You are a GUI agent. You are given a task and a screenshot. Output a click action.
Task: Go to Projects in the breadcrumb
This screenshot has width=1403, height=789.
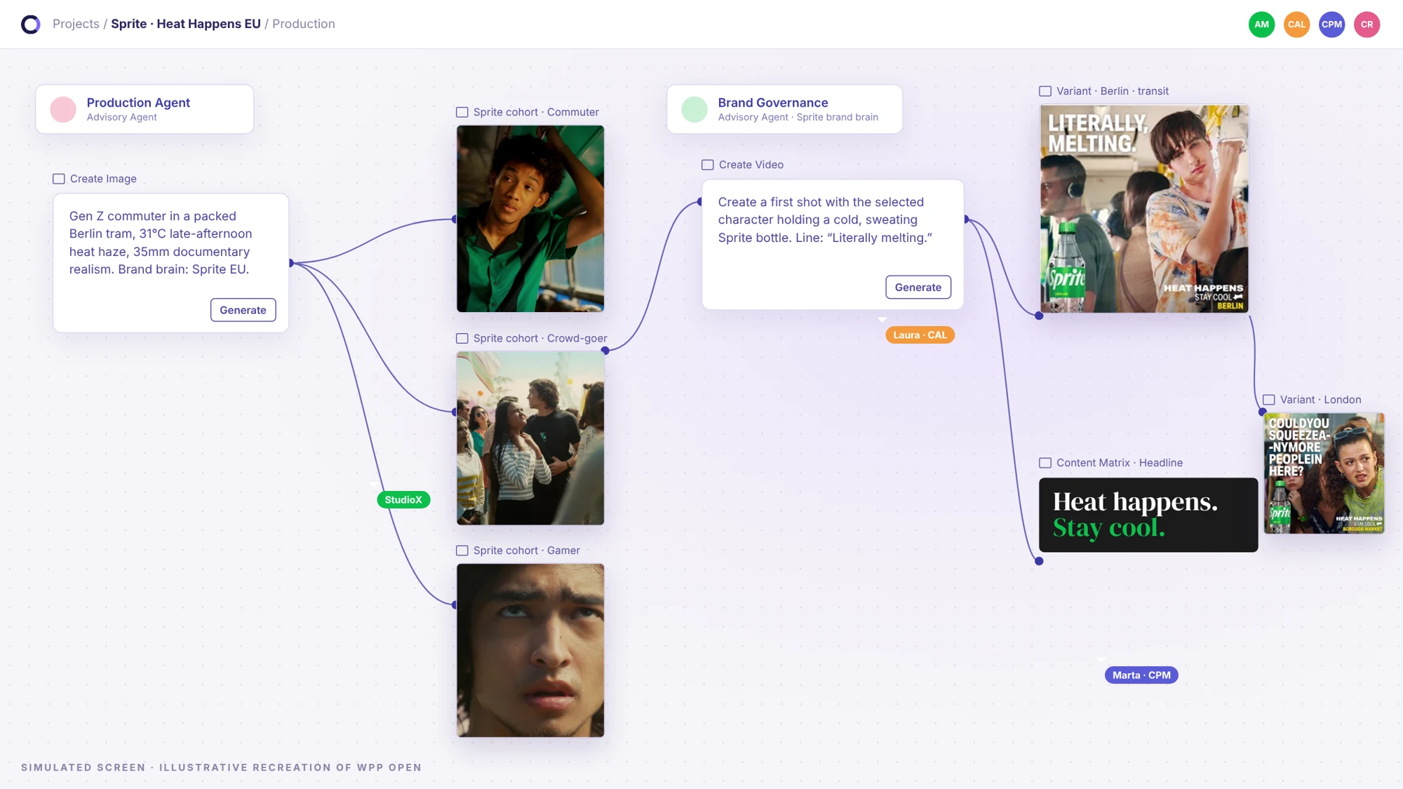point(76,24)
